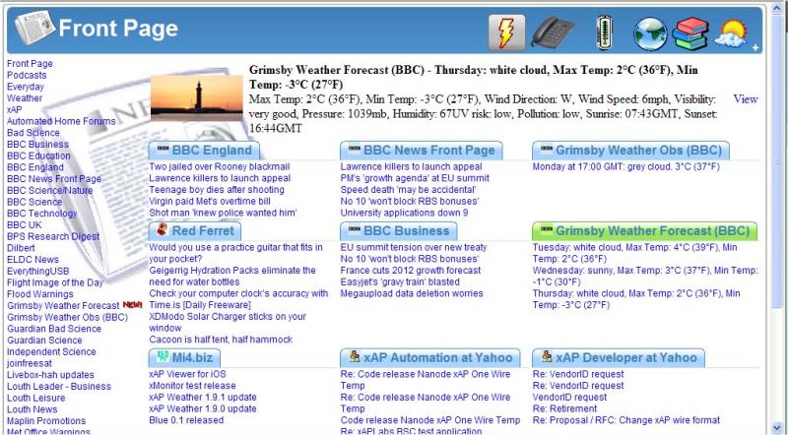Click the thermometer icon in the header
This screenshot has width=788, height=435.
pos(604,32)
